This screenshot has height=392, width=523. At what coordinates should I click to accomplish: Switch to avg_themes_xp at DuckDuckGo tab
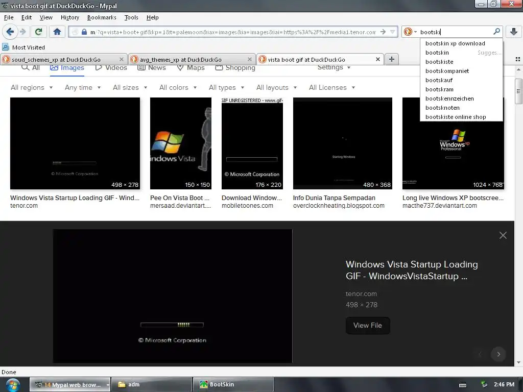[192, 59]
